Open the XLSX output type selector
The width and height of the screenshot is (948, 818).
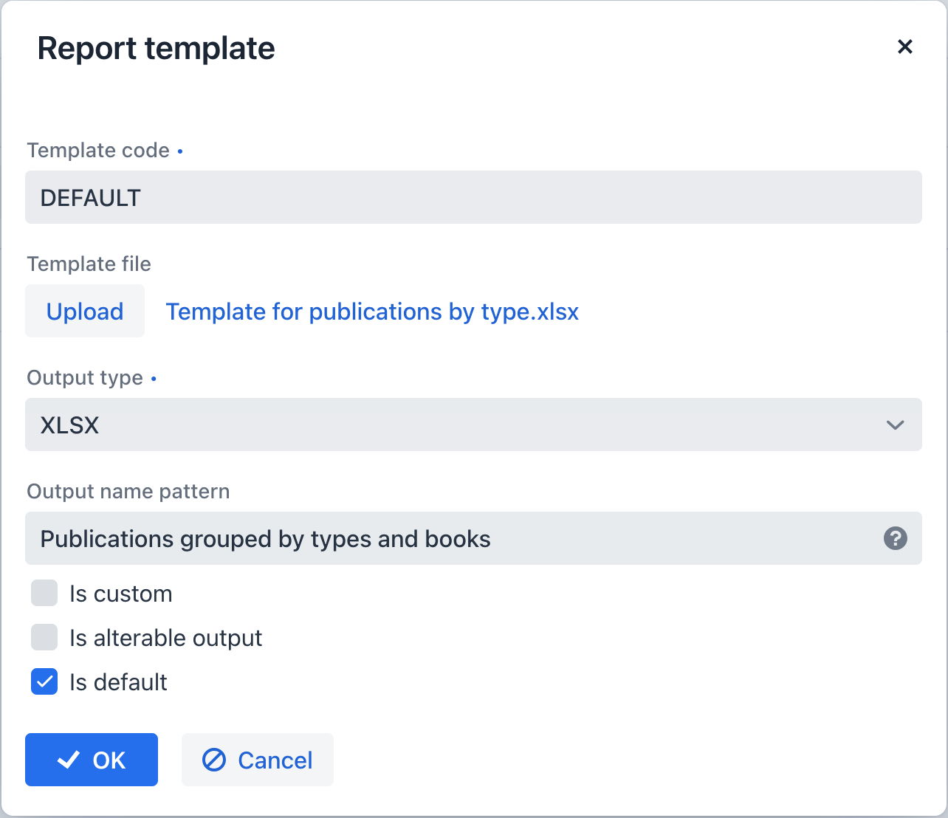pos(473,425)
